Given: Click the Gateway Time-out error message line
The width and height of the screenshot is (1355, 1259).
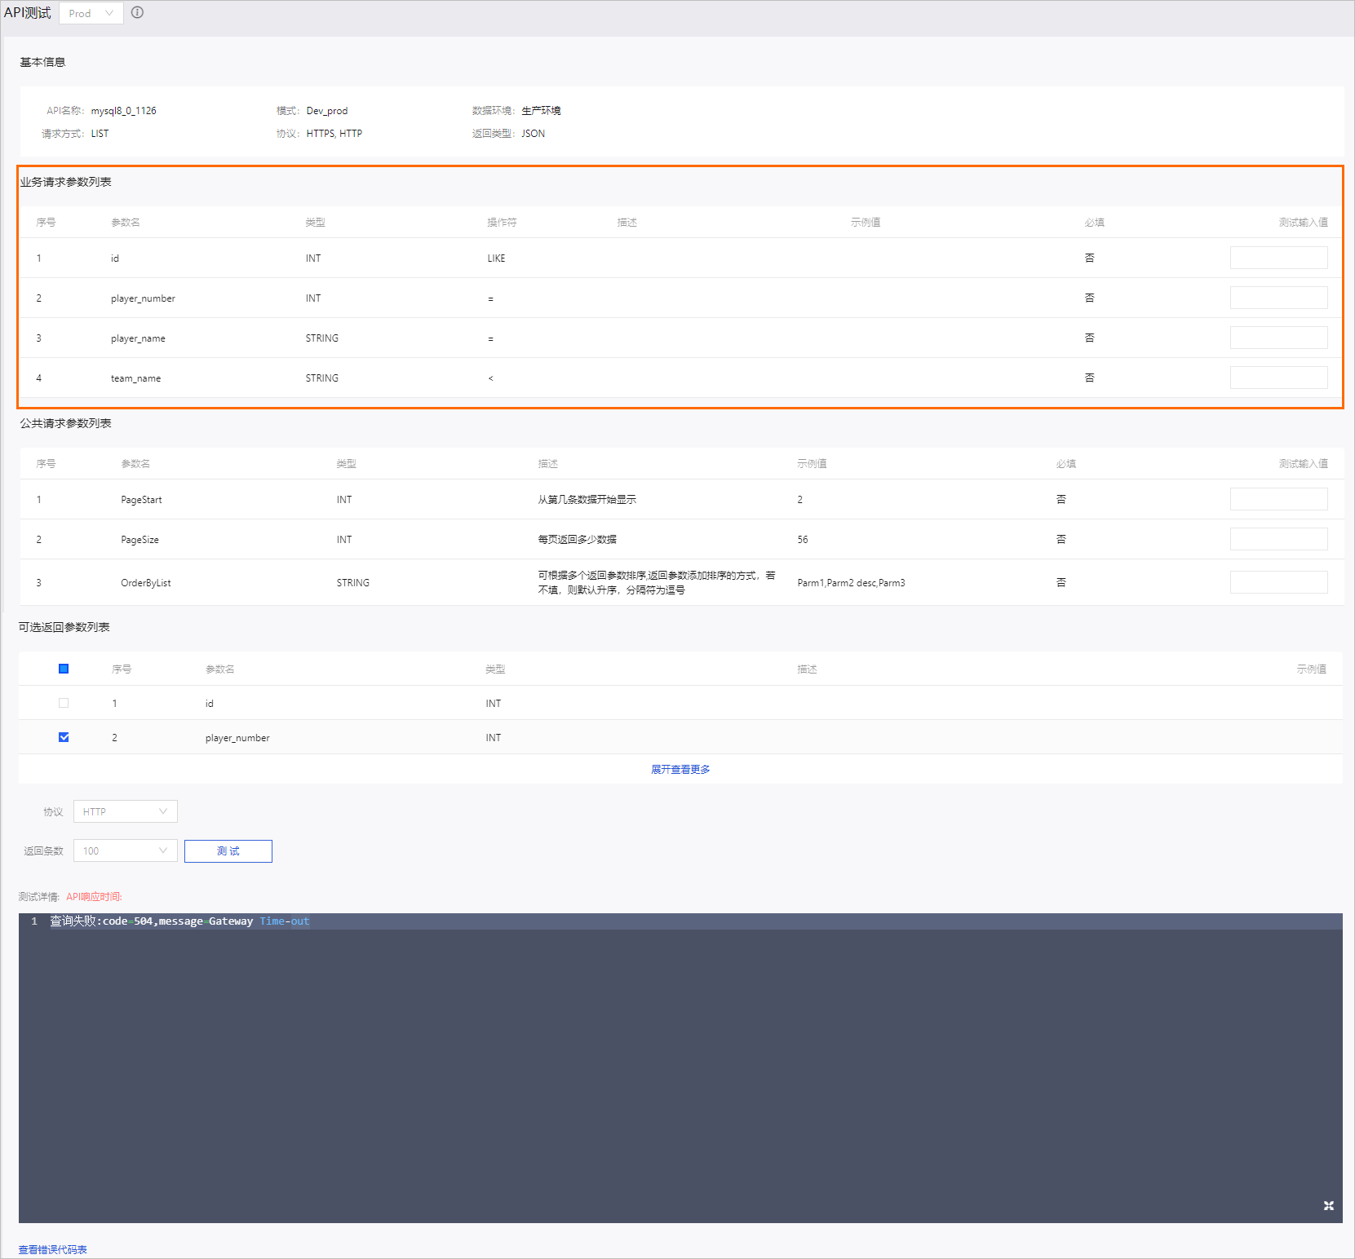Looking at the screenshot, I should click(179, 921).
